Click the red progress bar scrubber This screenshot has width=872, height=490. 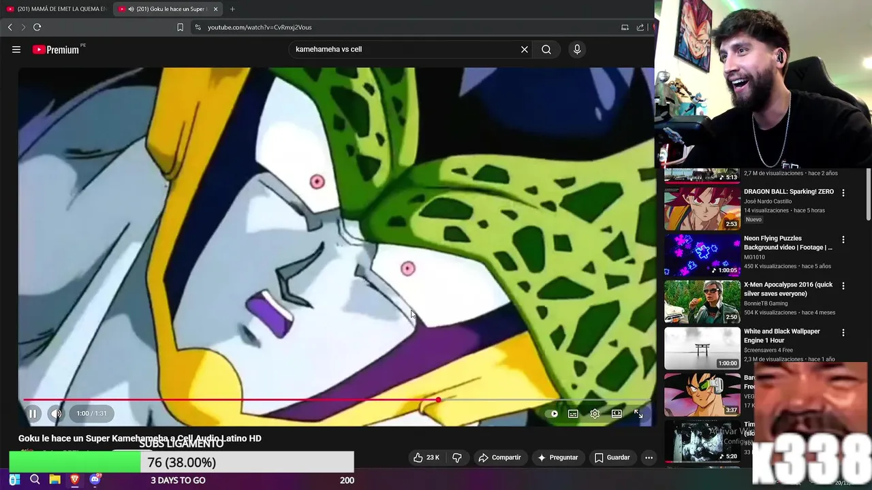coord(438,400)
